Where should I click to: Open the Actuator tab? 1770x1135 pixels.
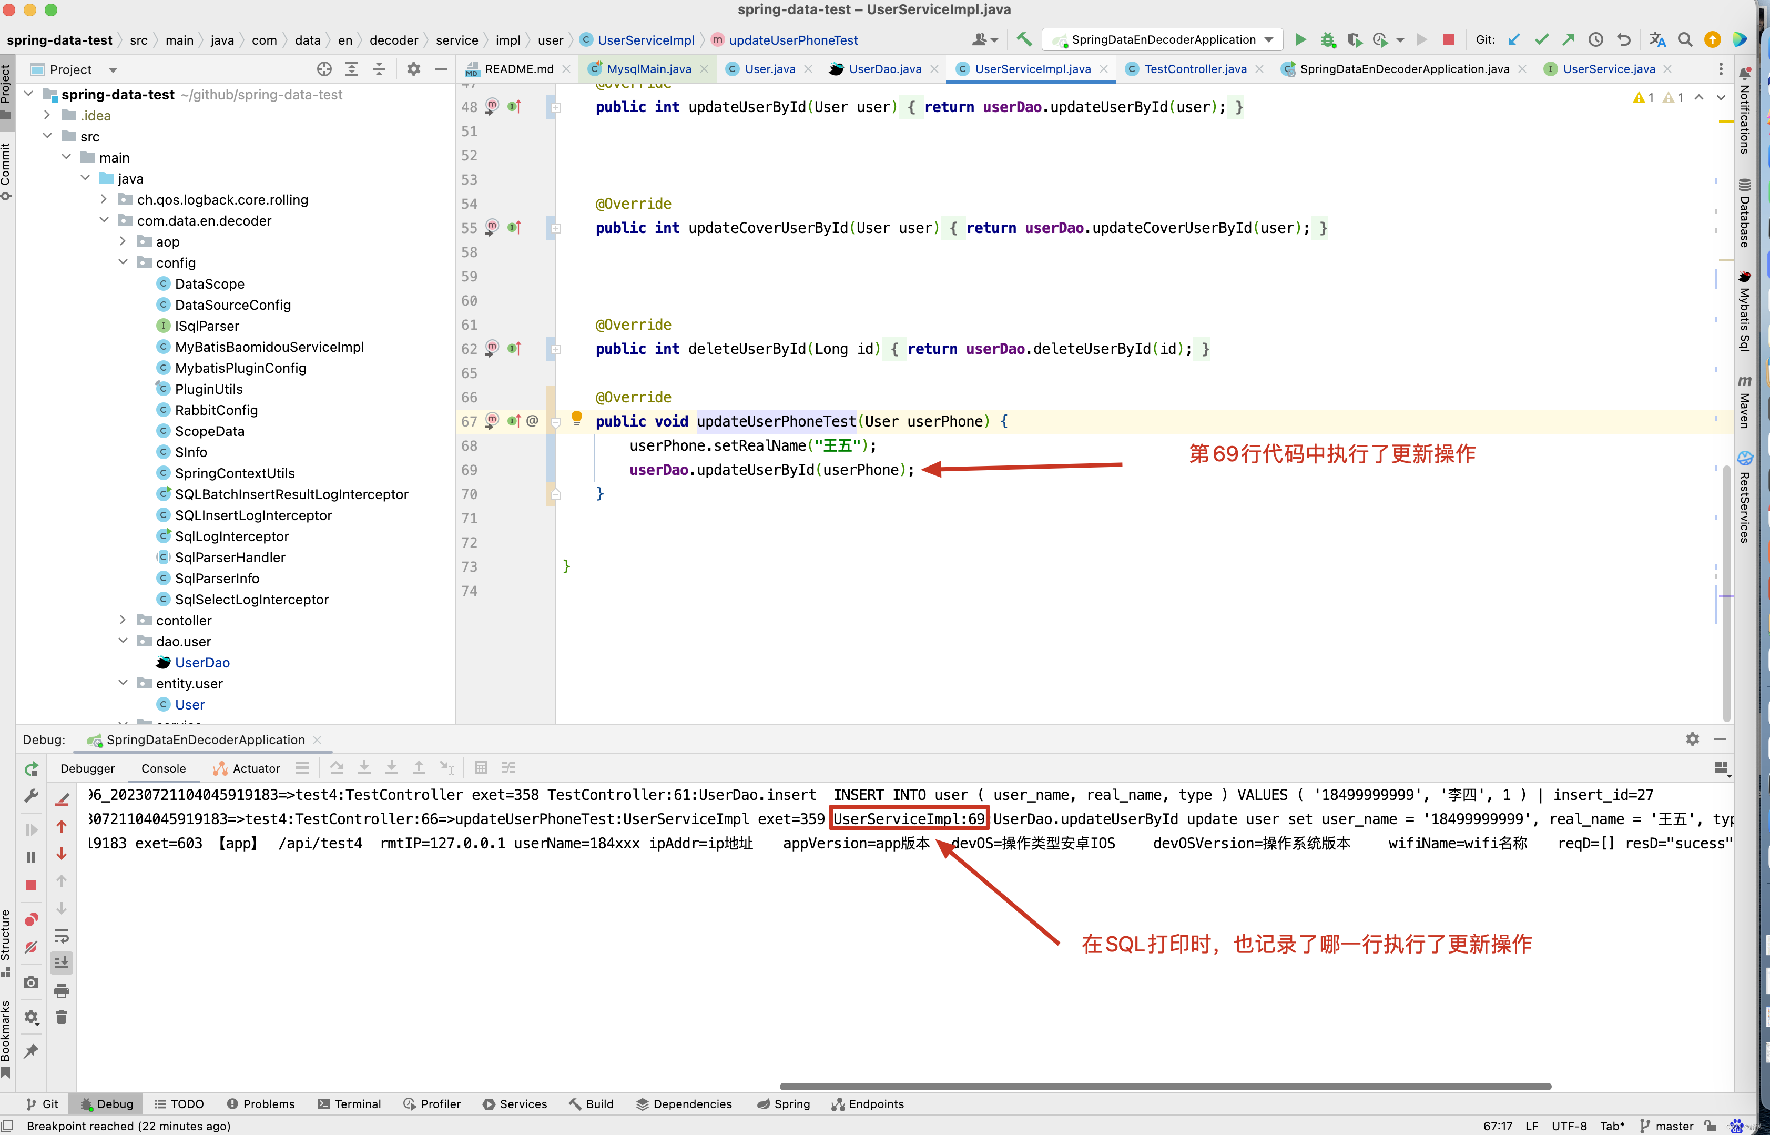(247, 769)
